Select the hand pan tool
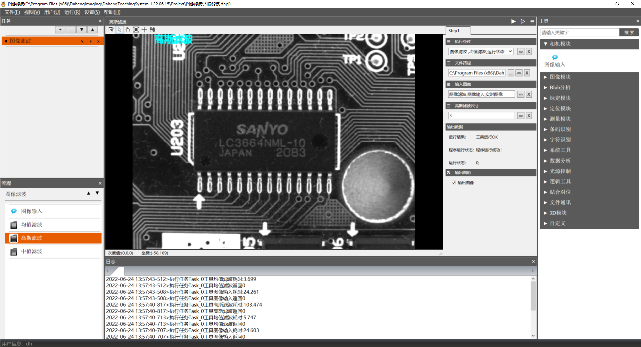Viewport: 641px width, 347px height. pyautogui.click(x=128, y=30)
